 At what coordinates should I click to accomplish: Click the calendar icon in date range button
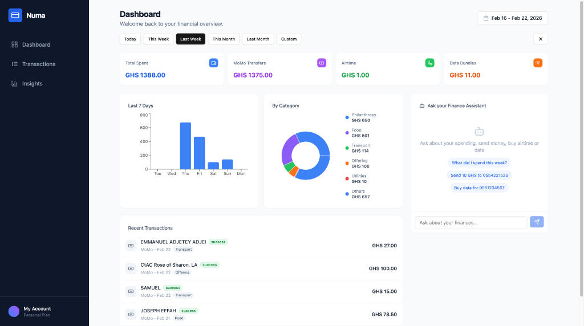point(486,18)
